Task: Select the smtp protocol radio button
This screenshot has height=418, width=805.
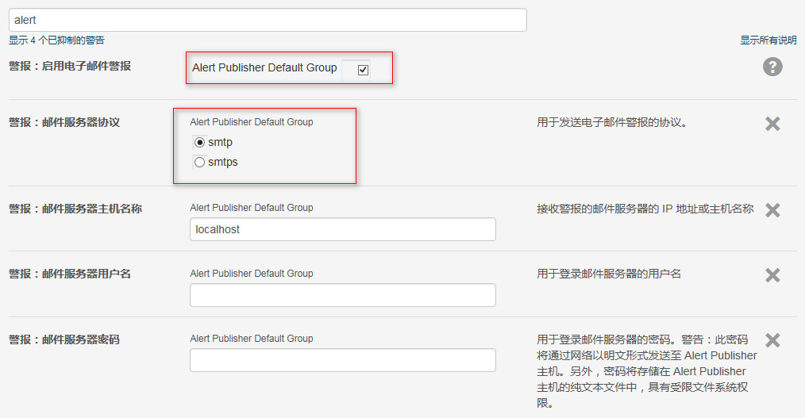Action: 200,142
